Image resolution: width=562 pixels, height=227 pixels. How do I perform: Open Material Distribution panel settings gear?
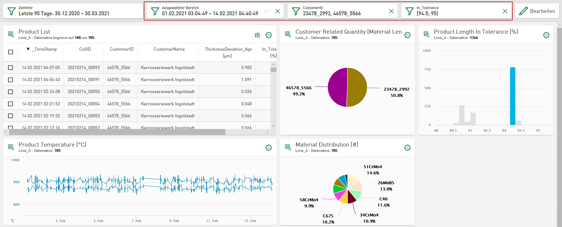407,148
